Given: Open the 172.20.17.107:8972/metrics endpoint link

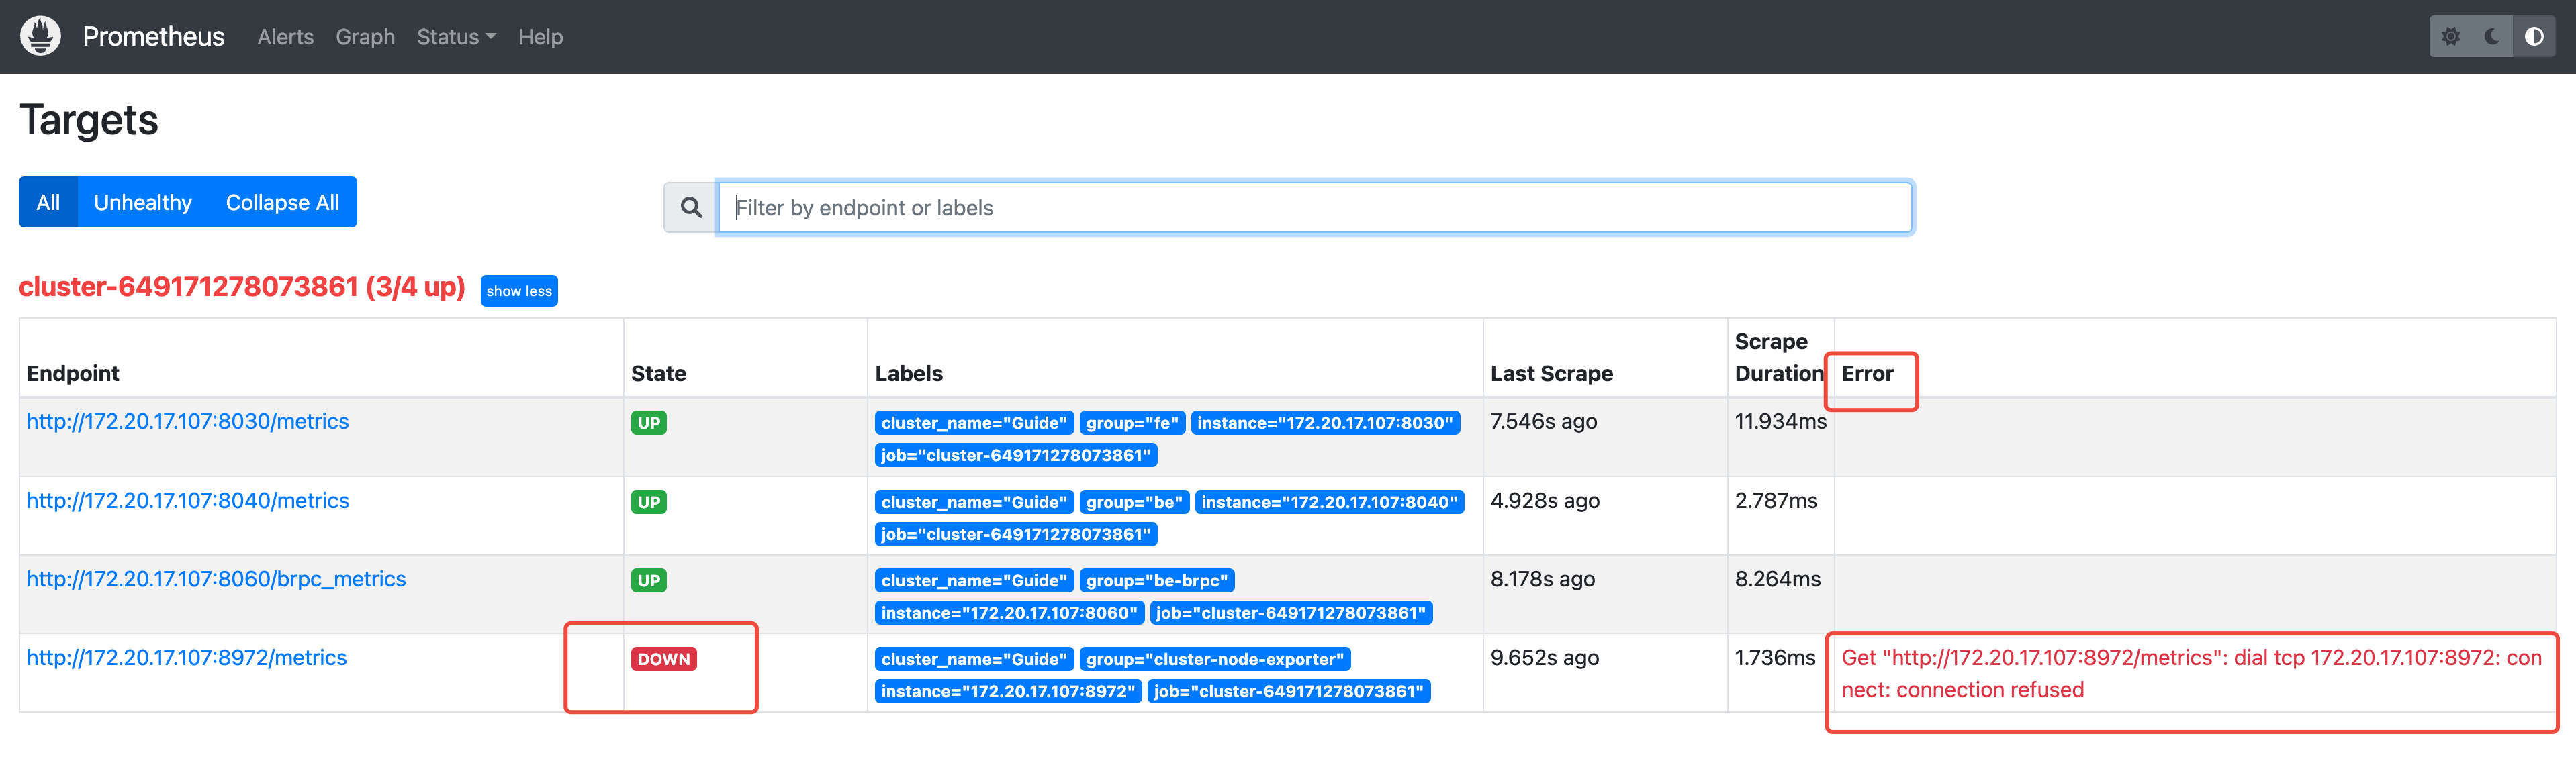Looking at the screenshot, I should (187, 657).
